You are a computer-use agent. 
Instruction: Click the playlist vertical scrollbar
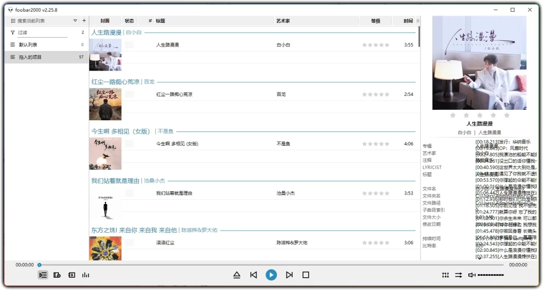[x=419, y=37]
